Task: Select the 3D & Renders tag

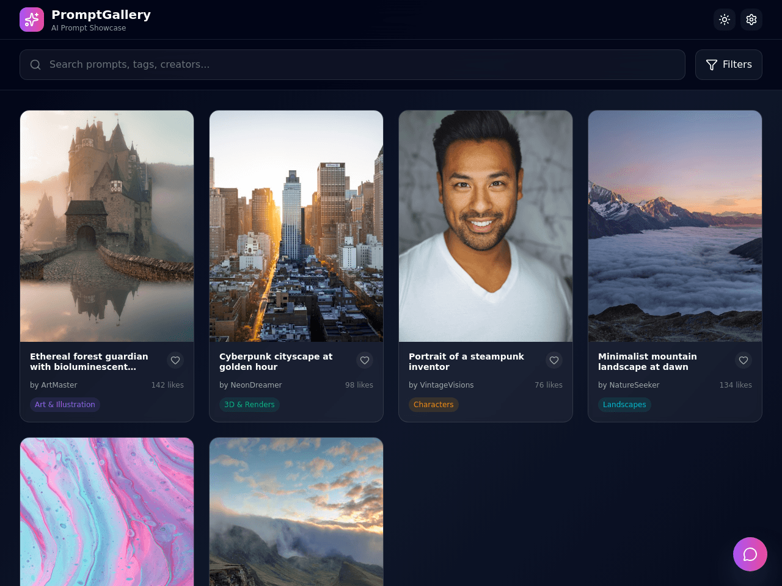Action: 249,405
